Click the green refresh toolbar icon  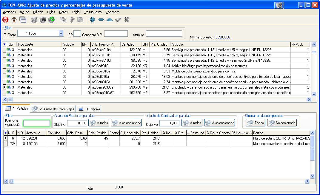pyautogui.click(x=52, y=20)
